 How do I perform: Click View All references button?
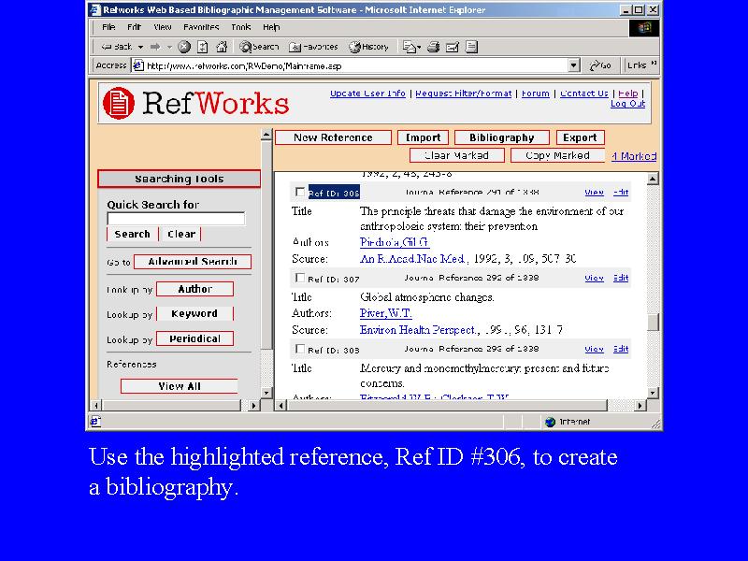click(x=180, y=386)
